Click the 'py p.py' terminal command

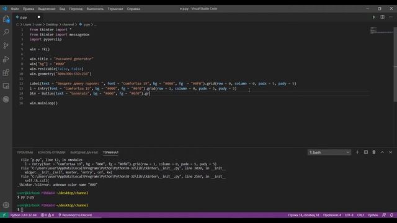click(x=27, y=197)
